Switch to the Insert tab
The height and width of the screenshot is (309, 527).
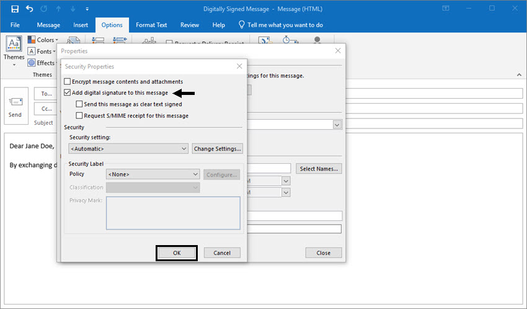coord(81,25)
